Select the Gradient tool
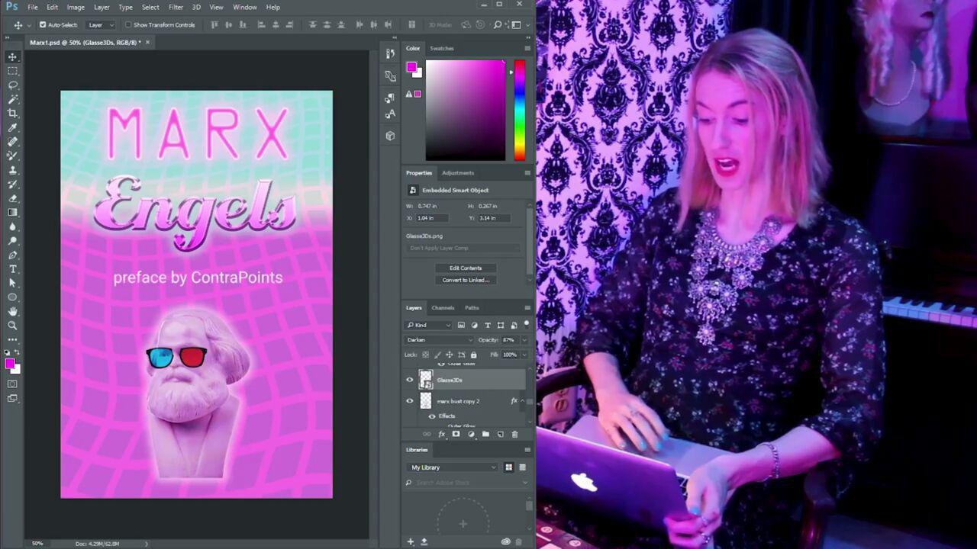This screenshot has height=549, width=977. pyautogui.click(x=12, y=212)
